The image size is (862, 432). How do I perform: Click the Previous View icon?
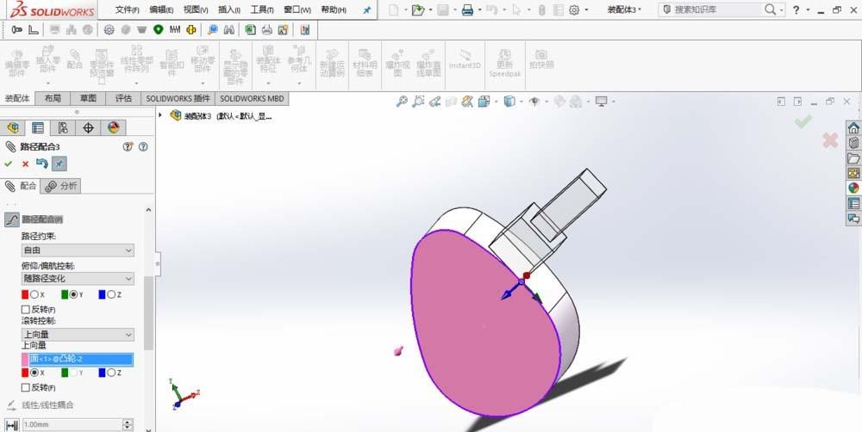[434, 101]
